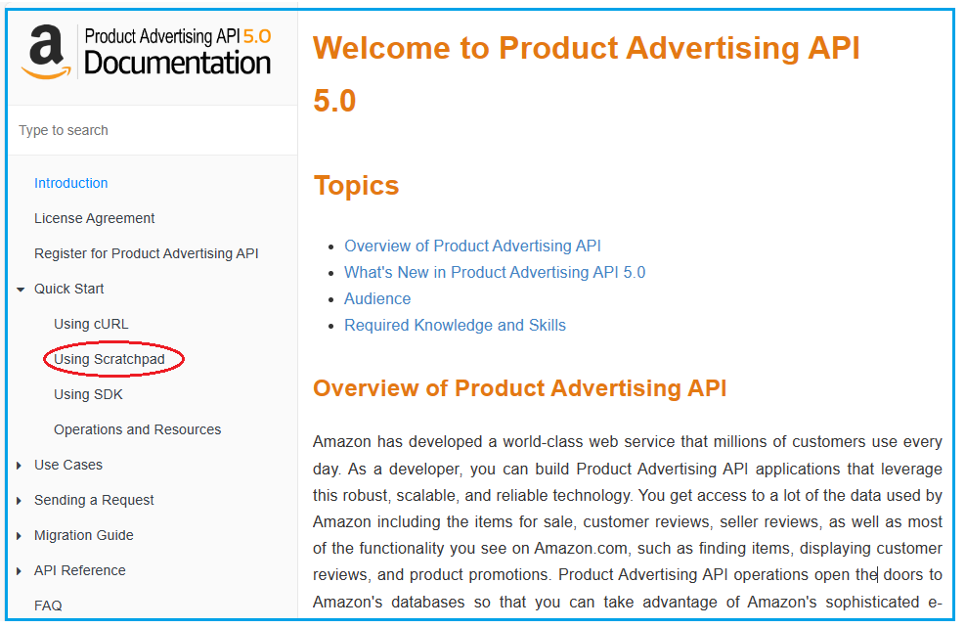
Task: Click the orange Overview of Product Advertising API heading
Action: pos(519,388)
